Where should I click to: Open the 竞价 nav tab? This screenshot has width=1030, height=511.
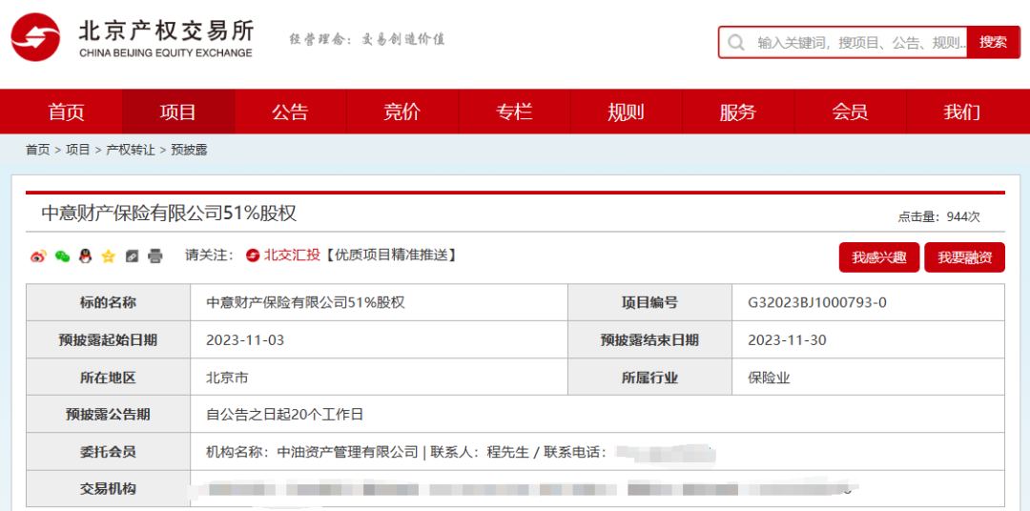tap(402, 112)
